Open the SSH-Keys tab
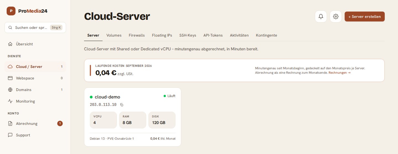398x154 pixels. pyautogui.click(x=188, y=35)
